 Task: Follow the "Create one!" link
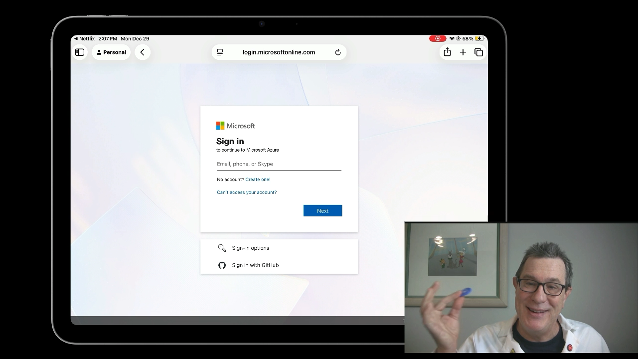pyautogui.click(x=258, y=179)
